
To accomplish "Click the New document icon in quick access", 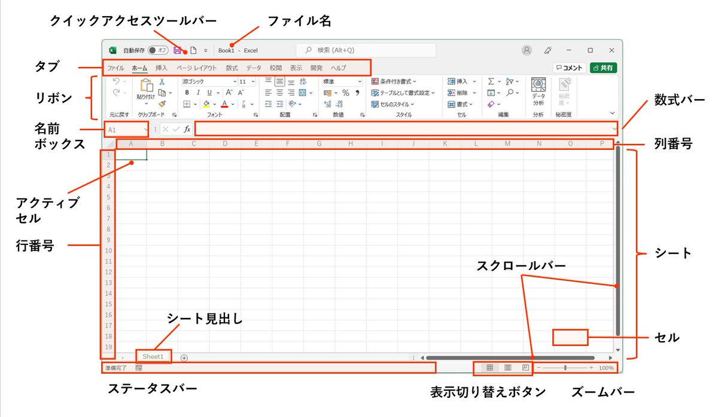I will pos(193,51).
